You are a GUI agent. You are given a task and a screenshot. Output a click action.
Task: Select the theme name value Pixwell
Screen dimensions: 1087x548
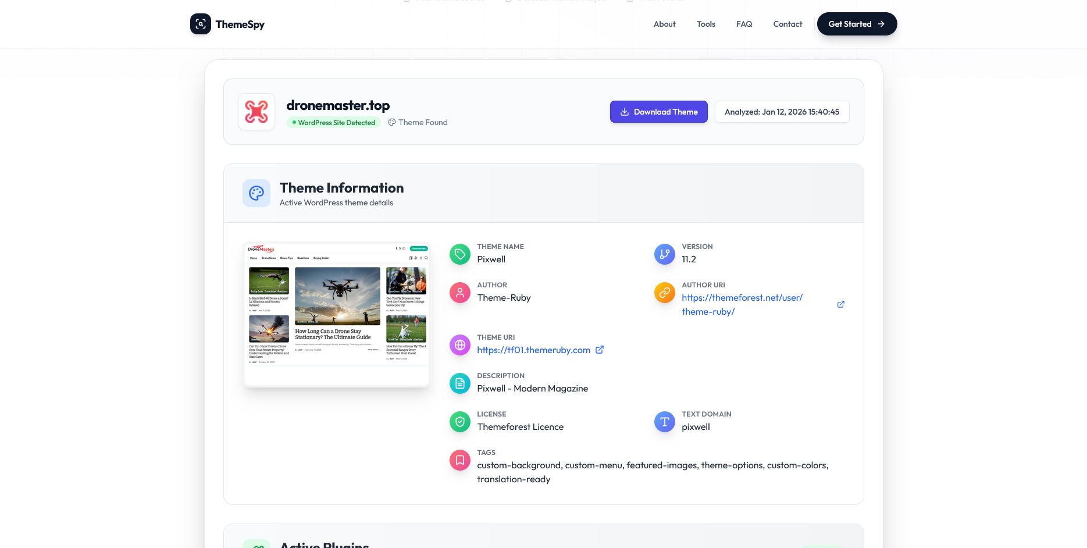[491, 259]
